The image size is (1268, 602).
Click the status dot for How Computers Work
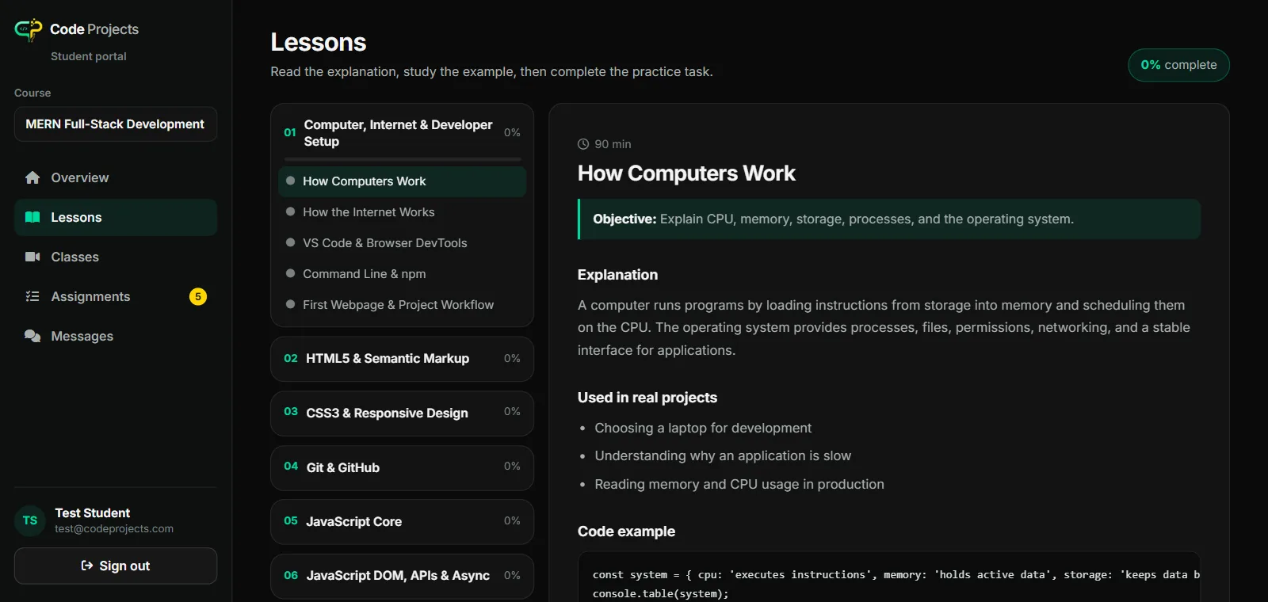click(x=290, y=181)
